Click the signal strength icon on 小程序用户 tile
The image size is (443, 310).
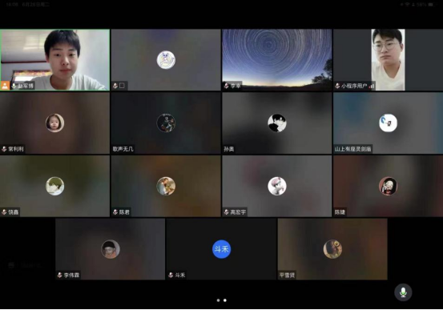click(372, 86)
